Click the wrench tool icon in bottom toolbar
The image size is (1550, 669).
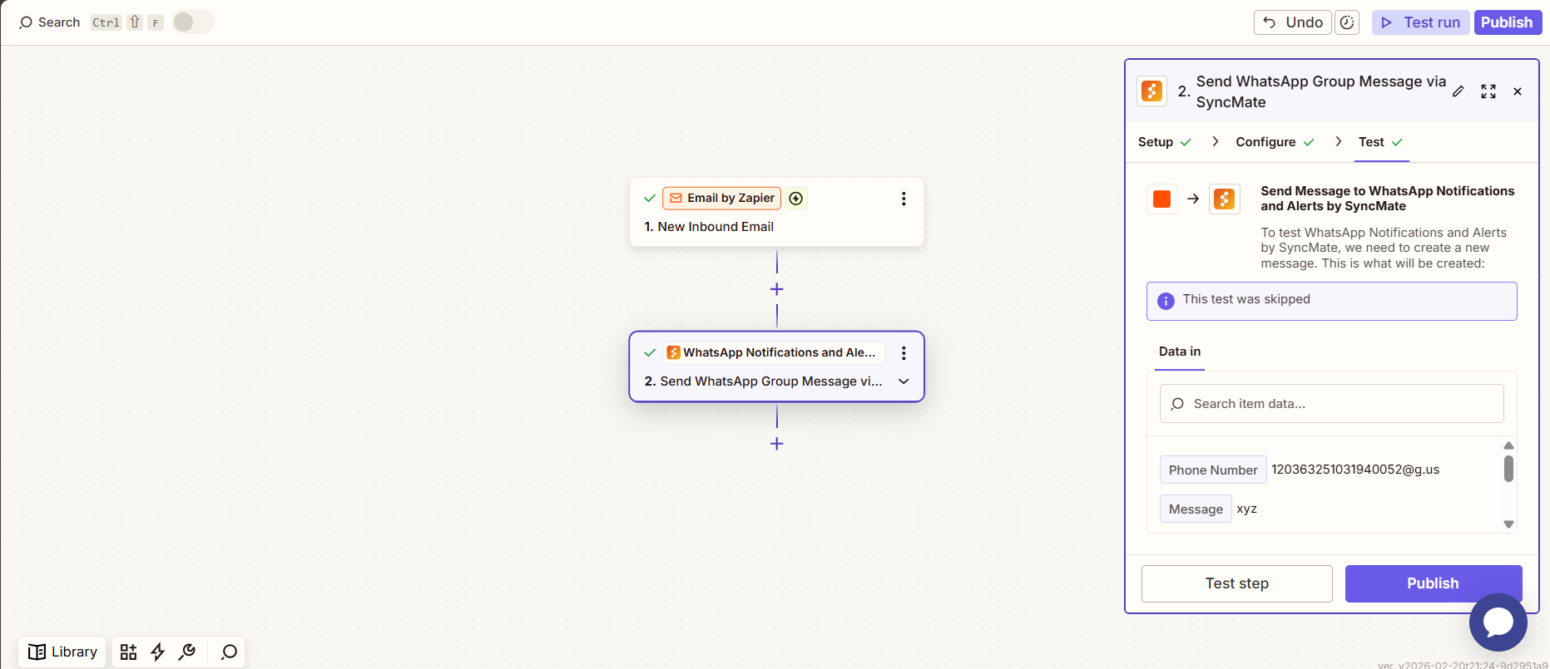coord(187,652)
